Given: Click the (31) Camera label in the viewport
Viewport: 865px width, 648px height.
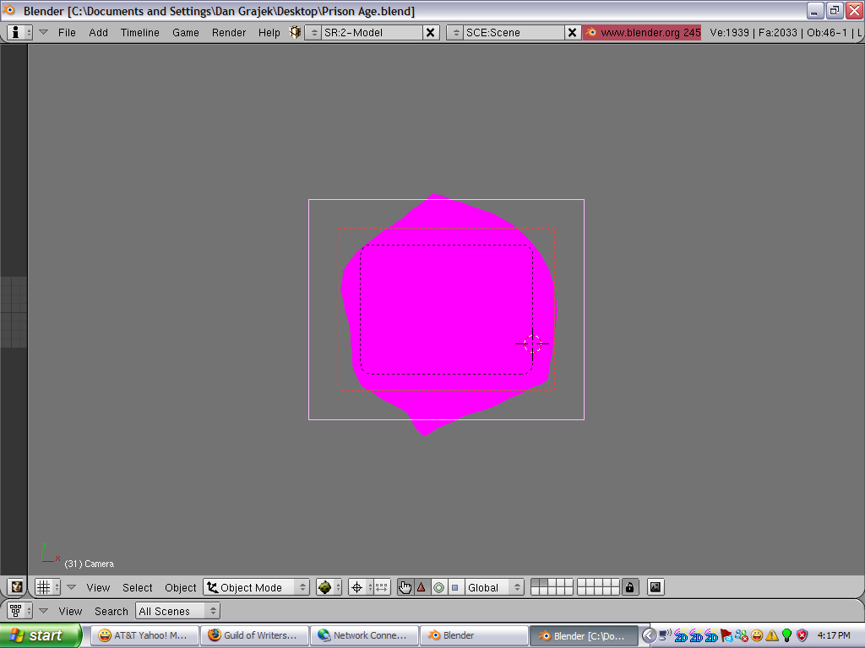Looking at the screenshot, I should click(x=90, y=564).
